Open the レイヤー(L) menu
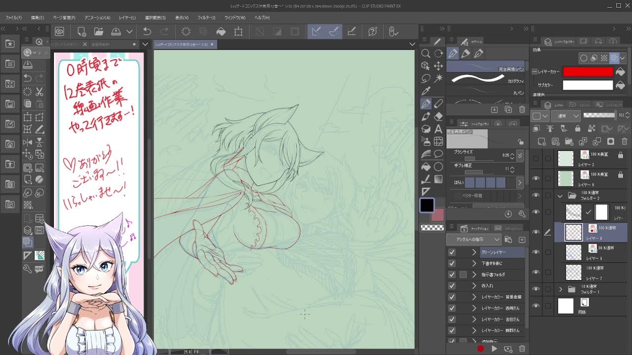Image resolution: width=632 pixels, height=355 pixels. [127, 18]
